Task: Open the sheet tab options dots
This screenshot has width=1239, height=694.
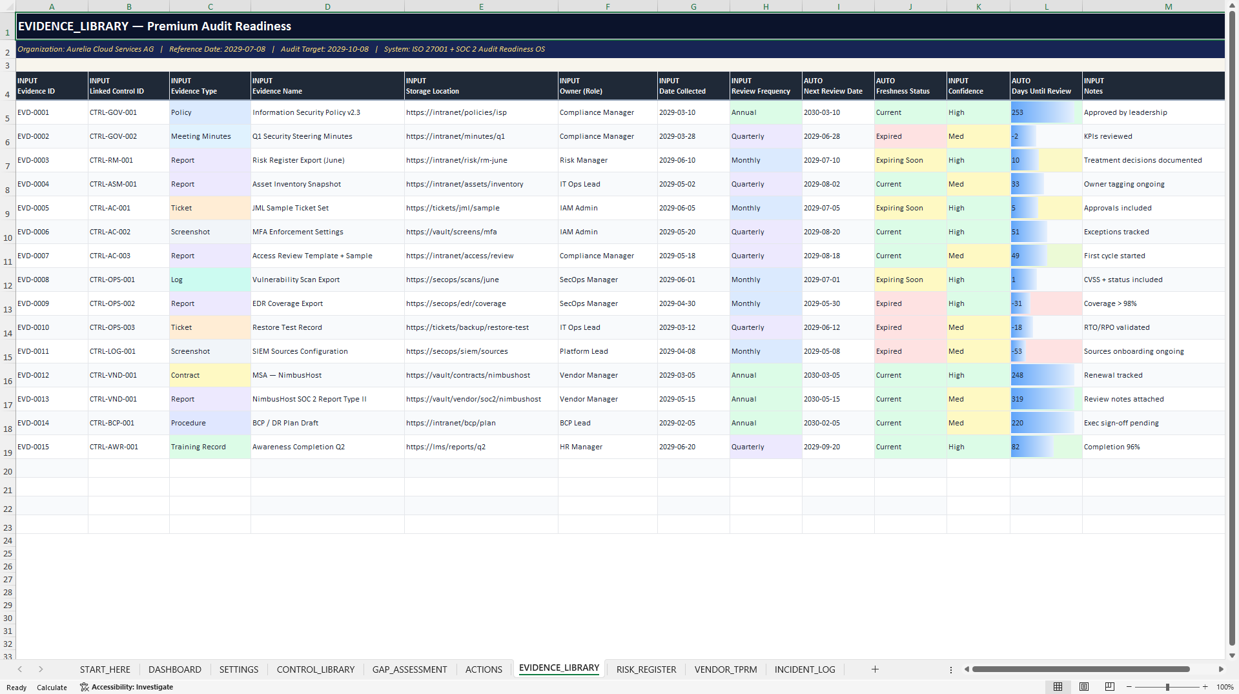Action: click(951, 669)
